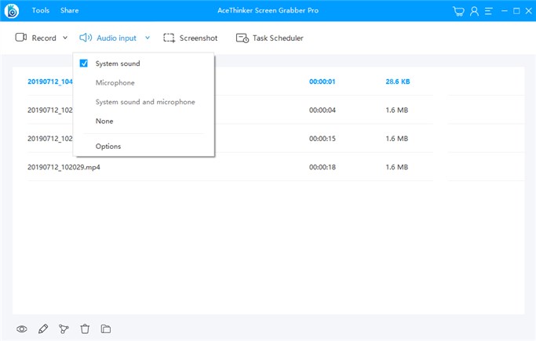Click duration 00:00:18

click(323, 167)
